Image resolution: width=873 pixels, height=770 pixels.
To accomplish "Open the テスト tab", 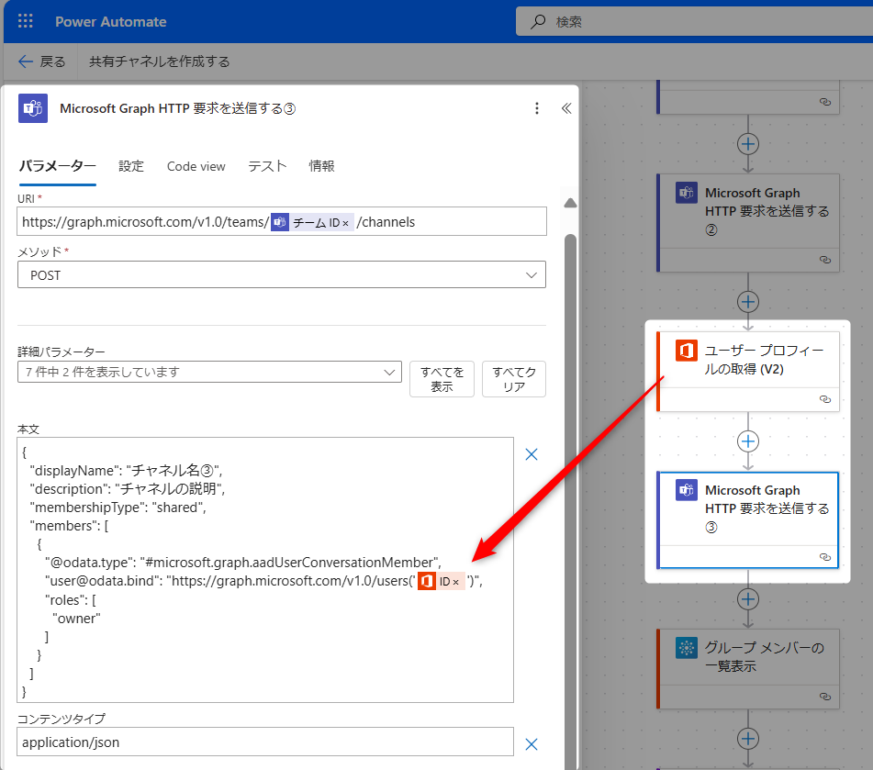I will coord(267,166).
